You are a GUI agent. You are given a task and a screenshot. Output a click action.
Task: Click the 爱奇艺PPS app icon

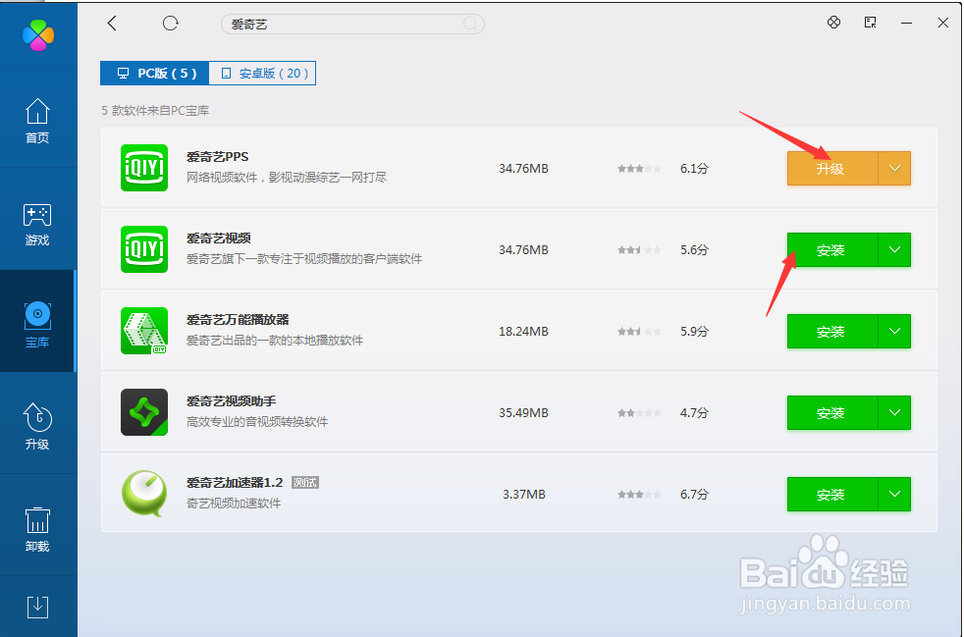144,168
